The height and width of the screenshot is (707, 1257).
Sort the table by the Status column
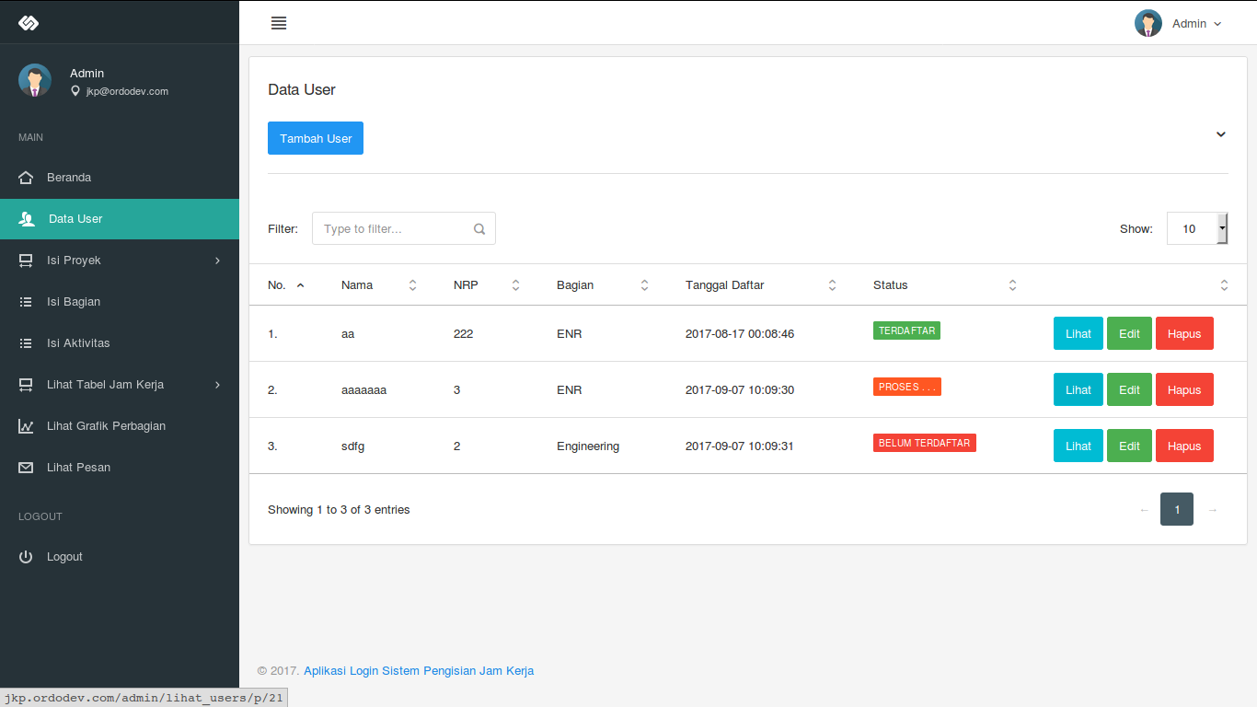coord(945,285)
